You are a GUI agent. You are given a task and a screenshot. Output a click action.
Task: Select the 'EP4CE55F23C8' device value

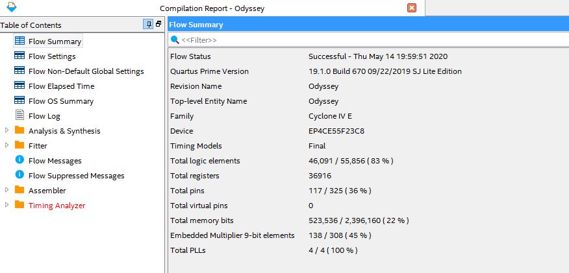(x=336, y=131)
